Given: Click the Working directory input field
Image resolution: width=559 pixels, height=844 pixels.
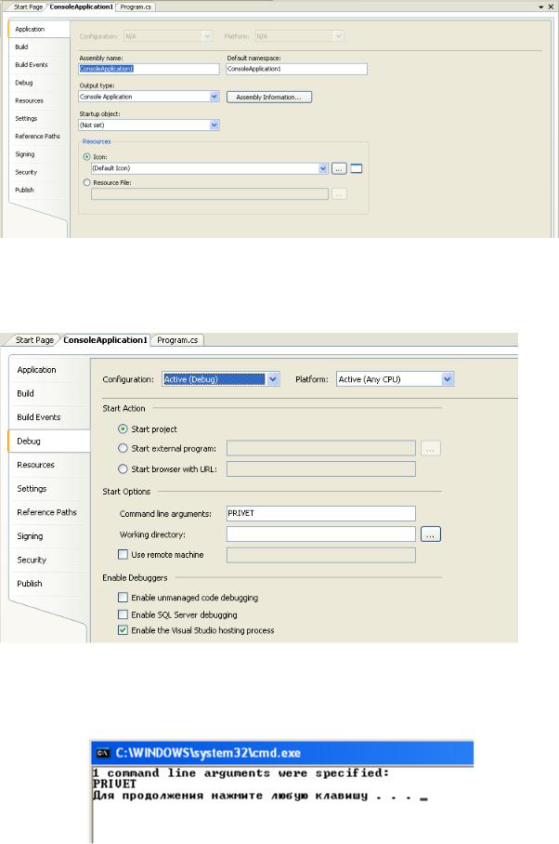Looking at the screenshot, I should pyautogui.click(x=321, y=534).
